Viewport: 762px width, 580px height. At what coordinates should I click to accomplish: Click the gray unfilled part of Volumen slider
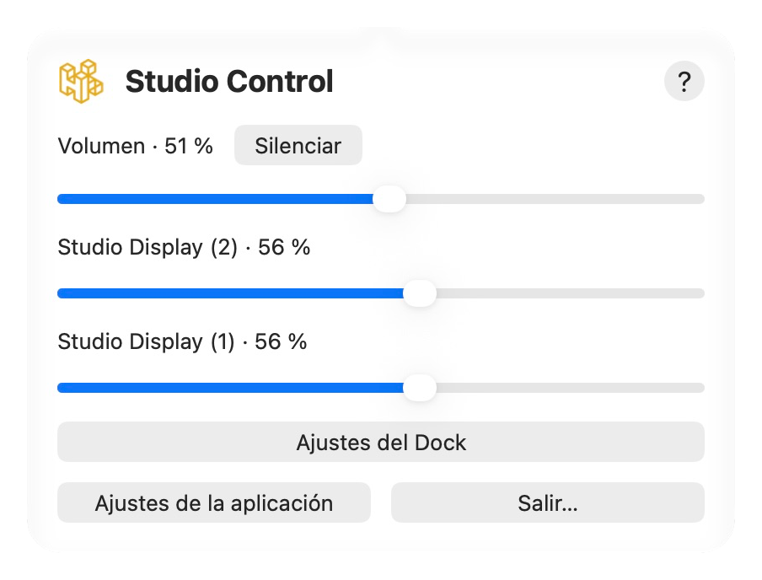[555, 199]
